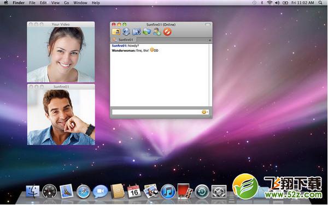The image size is (328, 205).
Task: Add contact with the person-plus icon
Action: coord(157,32)
